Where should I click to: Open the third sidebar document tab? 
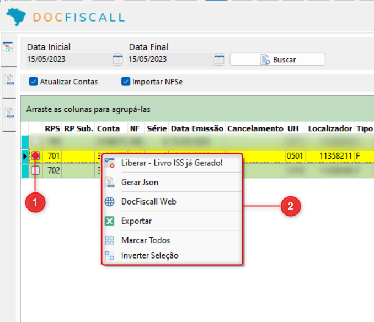pos(9,112)
